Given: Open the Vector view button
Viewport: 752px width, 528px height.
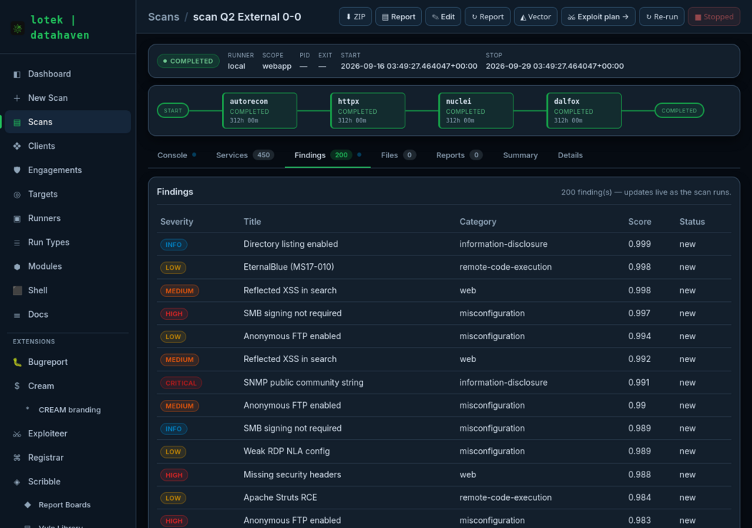Looking at the screenshot, I should tap(536, 16).
